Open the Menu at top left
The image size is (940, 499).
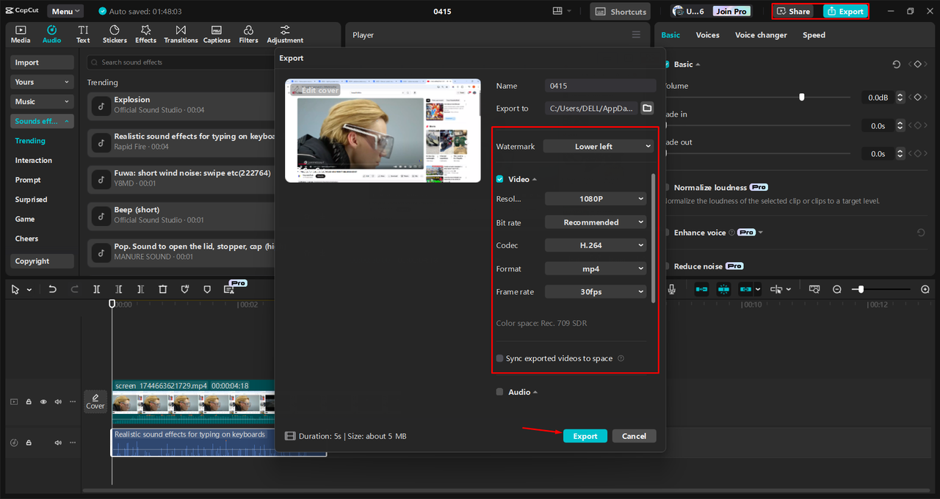tap(65, 10)
